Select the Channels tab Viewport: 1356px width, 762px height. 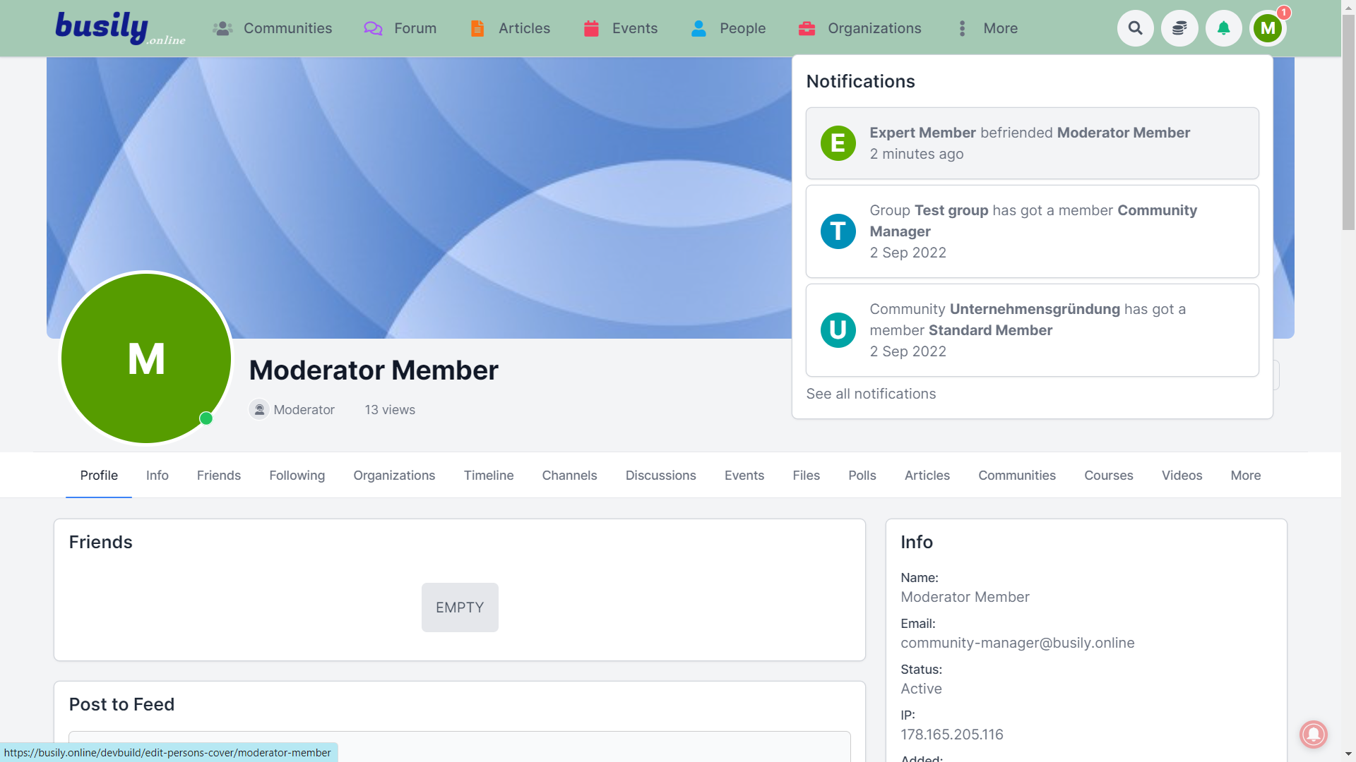coord(569,476)
